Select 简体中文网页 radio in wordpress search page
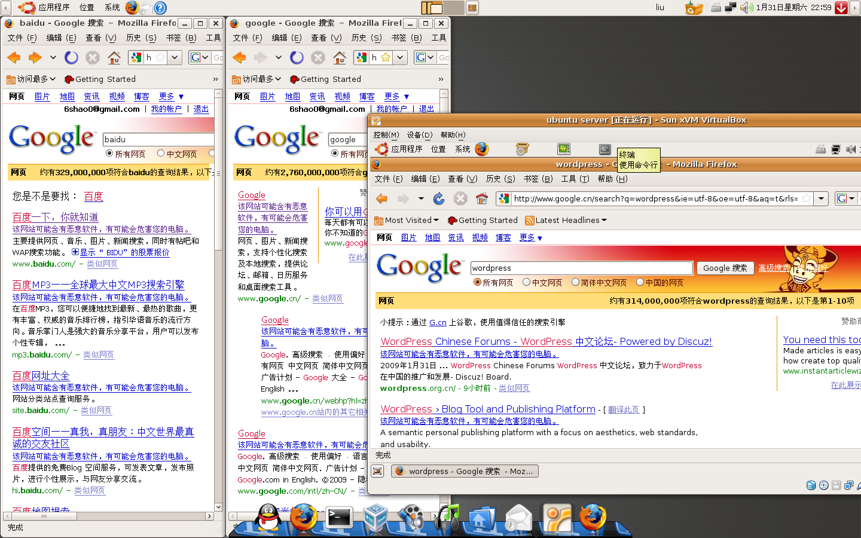The image size is (861, 538). (x=576, y=282)
